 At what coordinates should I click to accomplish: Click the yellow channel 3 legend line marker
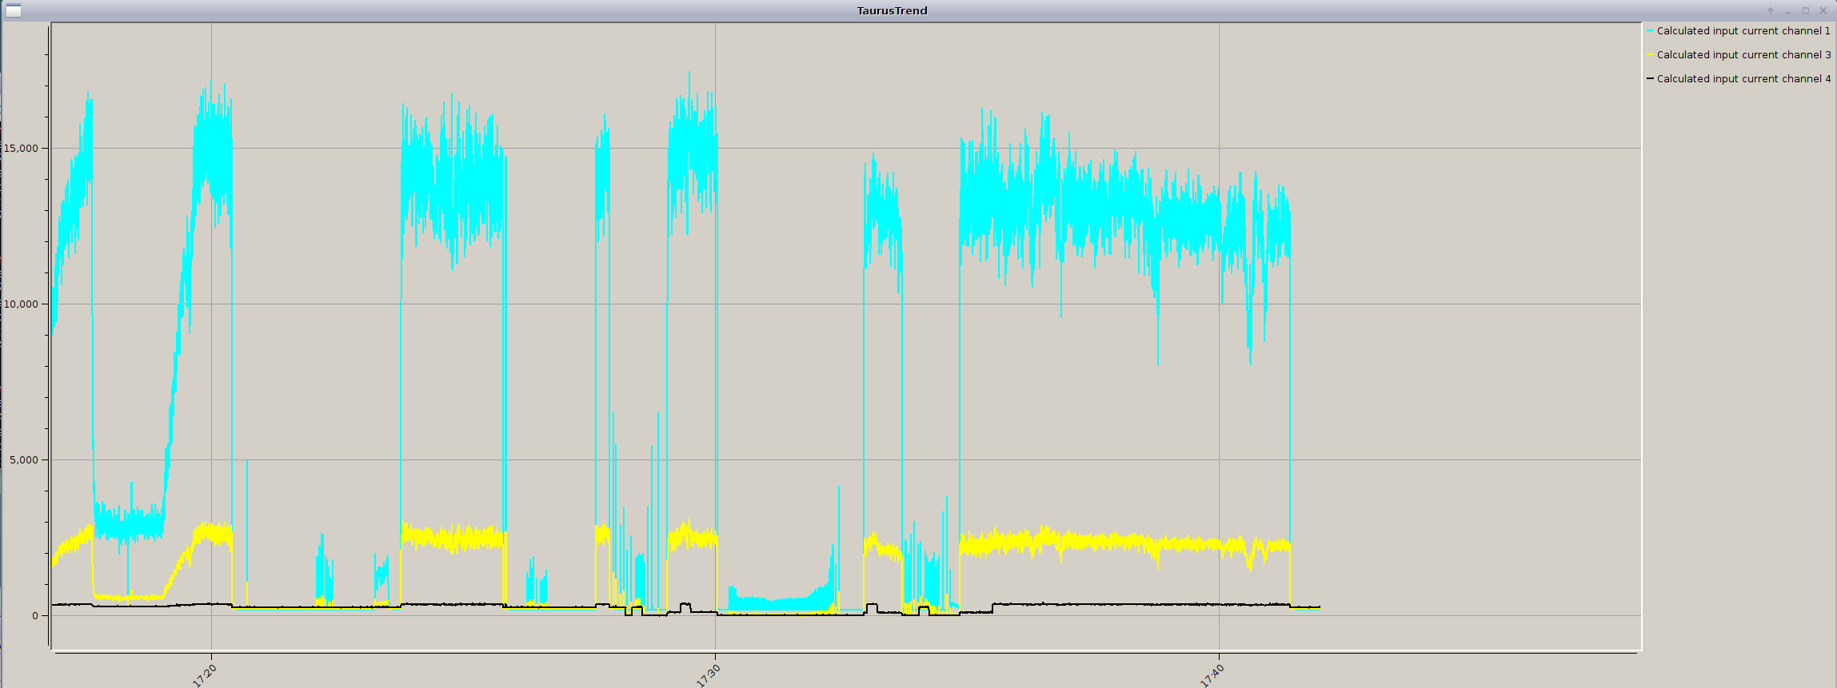pyautogui.click(x=1650, y=55)
